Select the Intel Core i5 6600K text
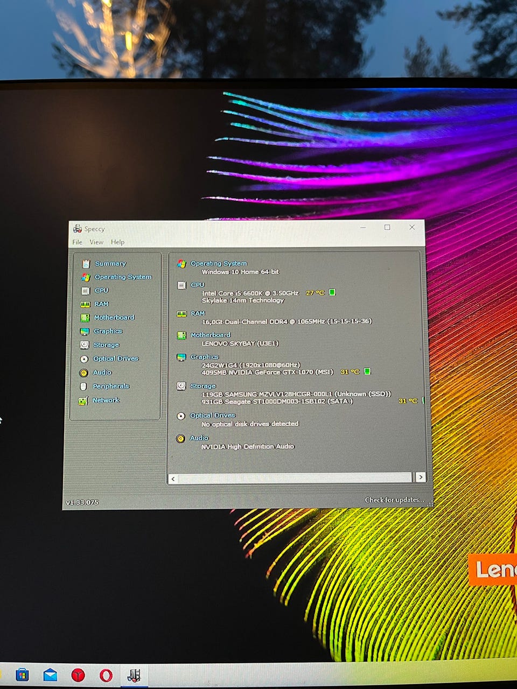Screen dimensions: 517x689 (x=250, y=293)
